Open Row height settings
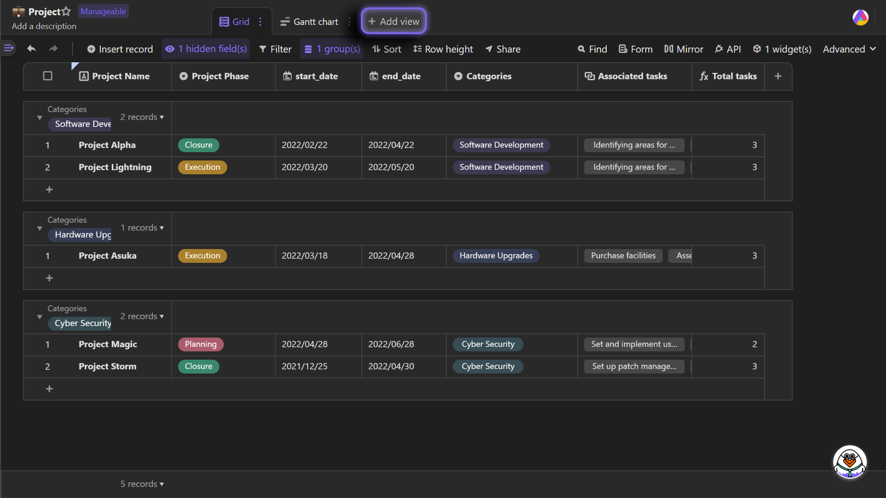 point(443,49)
